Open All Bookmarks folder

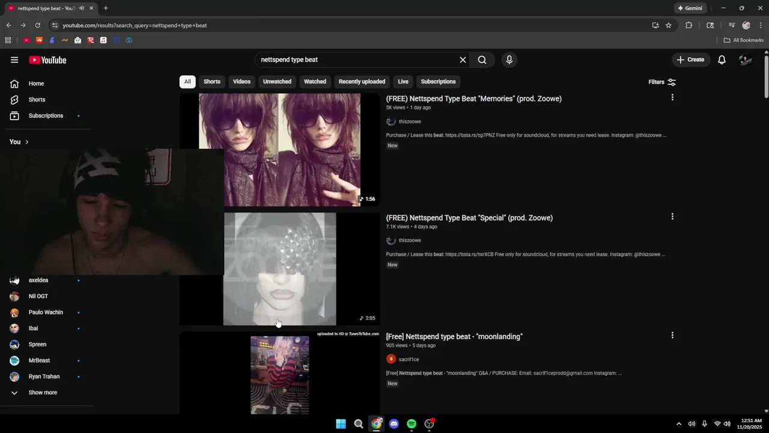[744, 40]
